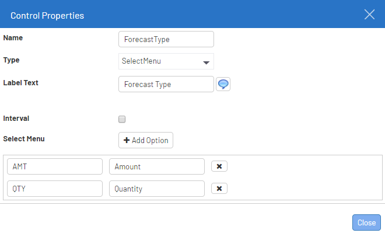Close dialog with the header X icon
Viewport: 385px width, 233px height.
pyautogui.click(x=369, y=14)
